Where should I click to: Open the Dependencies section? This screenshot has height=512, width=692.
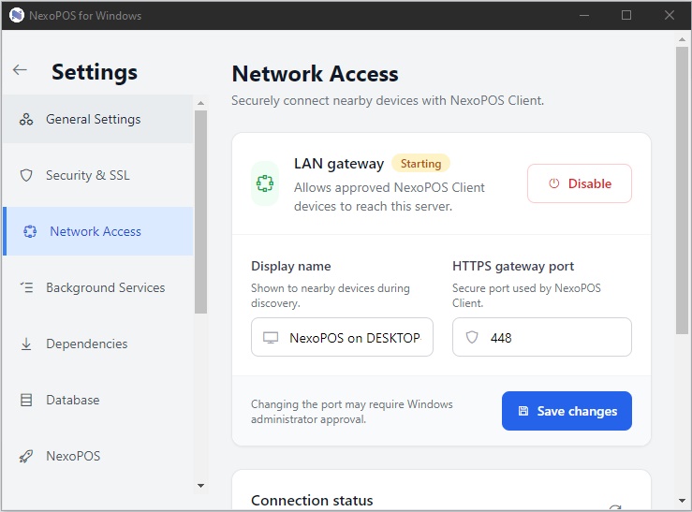98,344
